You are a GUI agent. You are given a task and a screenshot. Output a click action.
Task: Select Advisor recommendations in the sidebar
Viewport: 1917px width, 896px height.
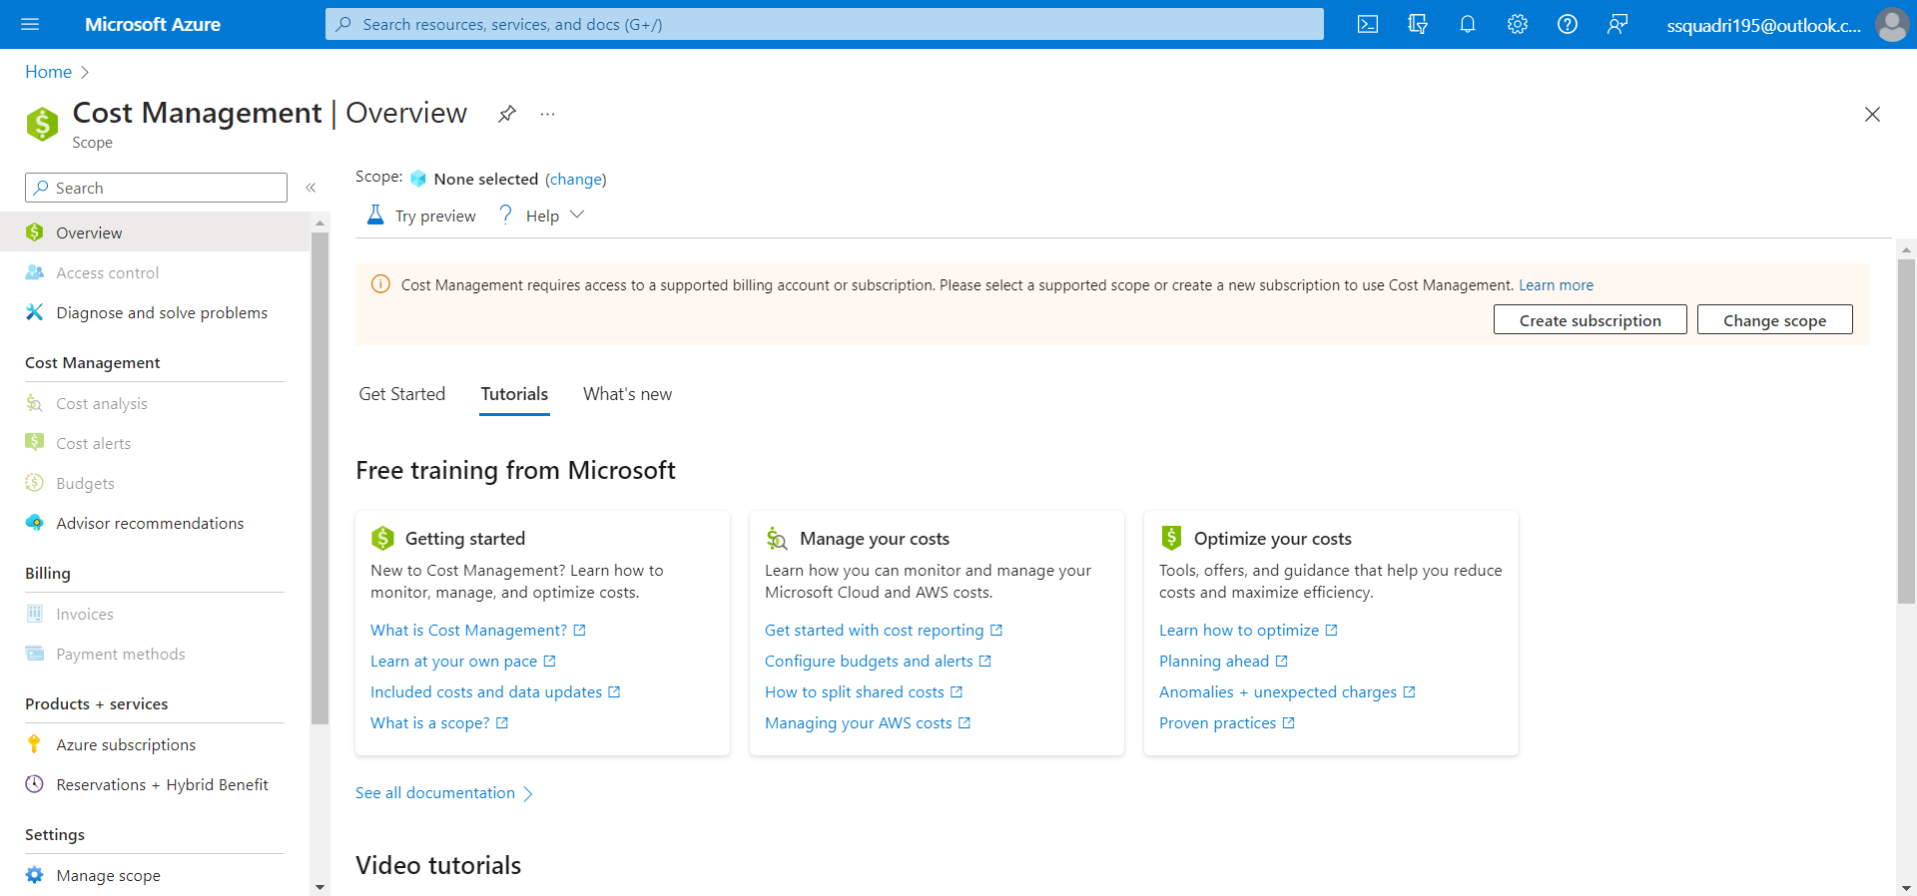point(150,524)
